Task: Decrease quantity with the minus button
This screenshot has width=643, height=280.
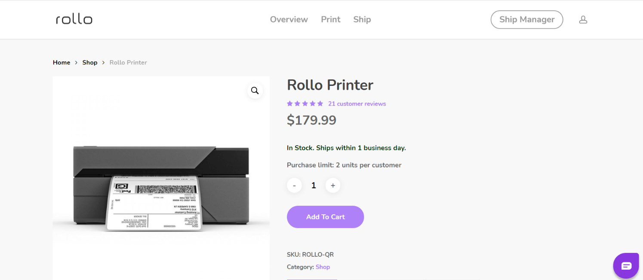Action: click(294, 186)
